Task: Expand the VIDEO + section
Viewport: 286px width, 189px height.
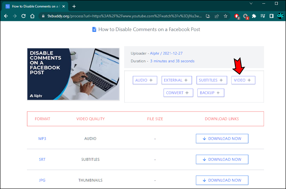Action: coord(243,80)
